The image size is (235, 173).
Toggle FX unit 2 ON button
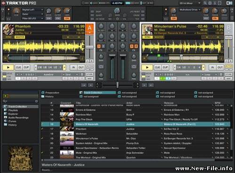(174, 18)
